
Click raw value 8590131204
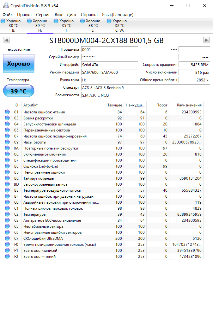[x=191, y=178]
